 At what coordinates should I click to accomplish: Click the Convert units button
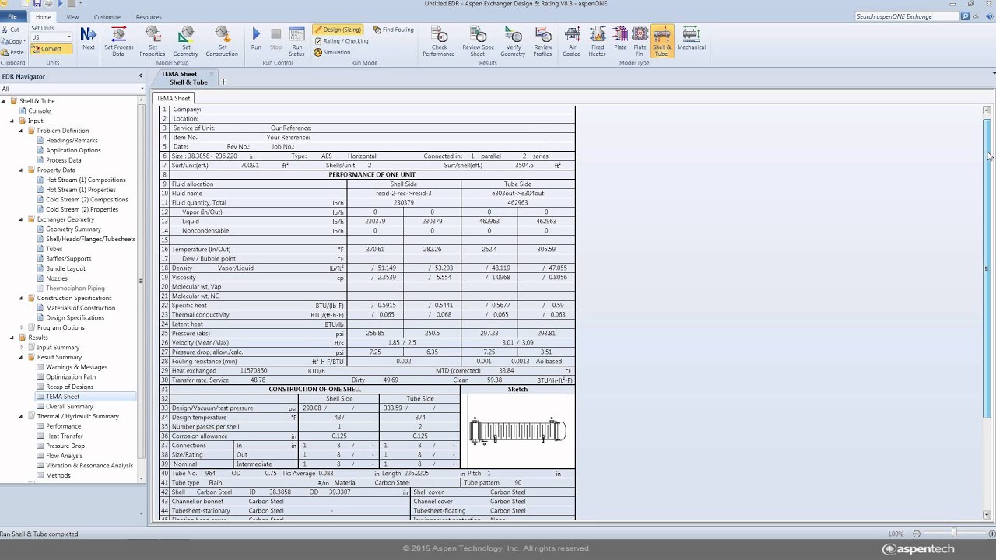(51, 48)
